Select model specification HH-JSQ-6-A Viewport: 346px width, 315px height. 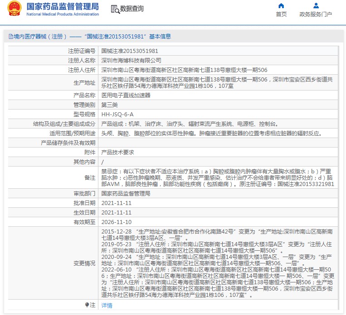click(117, 115)
